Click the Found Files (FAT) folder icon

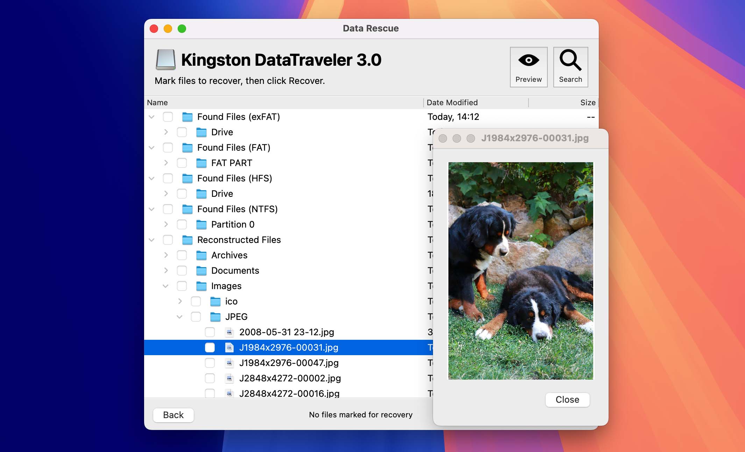[x=187, y=148]
